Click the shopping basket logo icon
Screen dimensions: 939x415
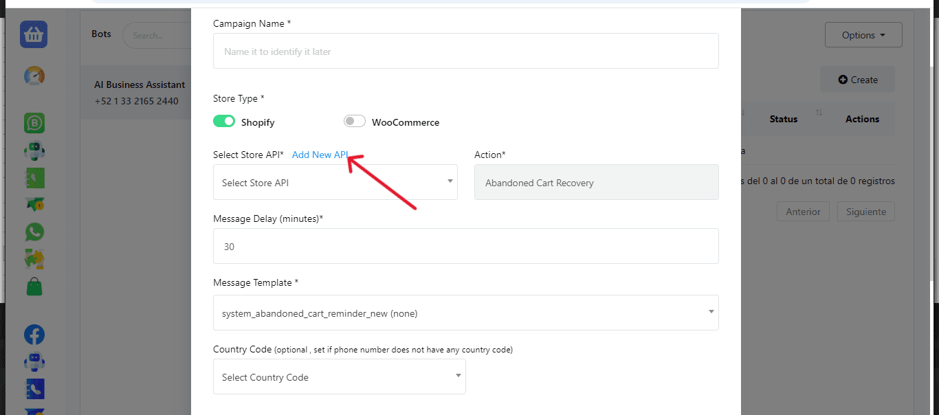[x=34, y=34]
